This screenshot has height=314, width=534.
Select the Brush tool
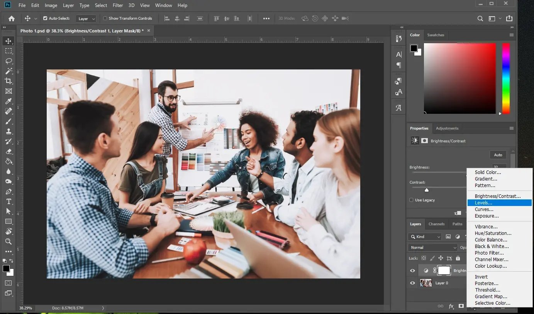click(x=8, y=121)
